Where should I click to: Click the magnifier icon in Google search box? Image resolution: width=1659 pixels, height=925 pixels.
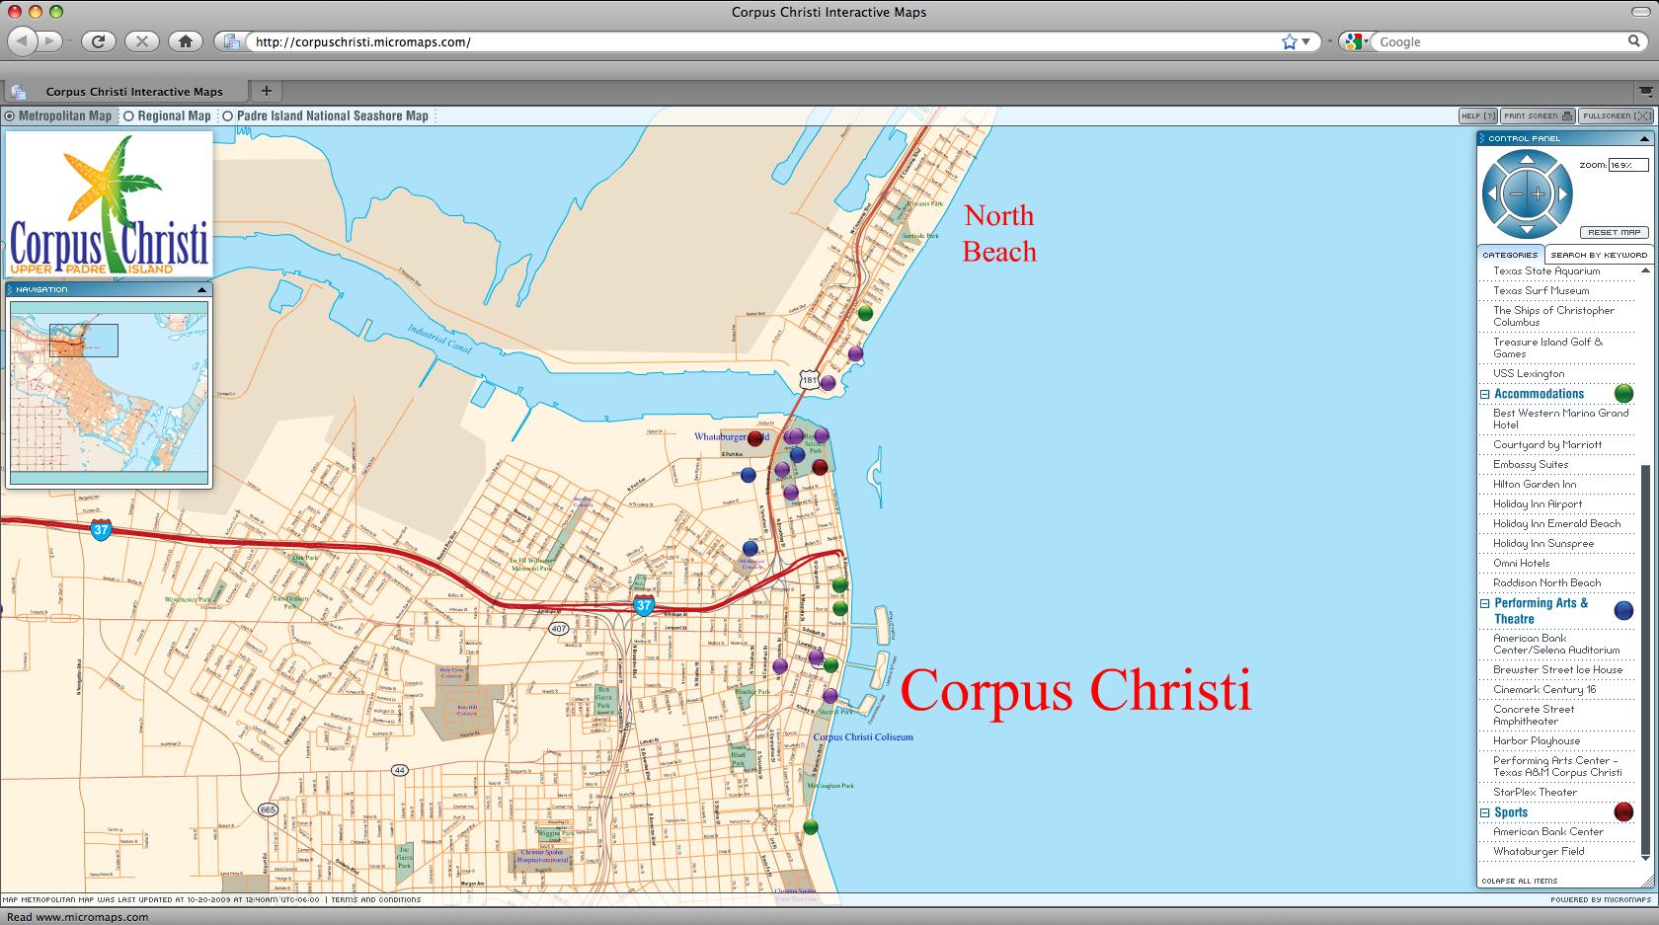1634,41
